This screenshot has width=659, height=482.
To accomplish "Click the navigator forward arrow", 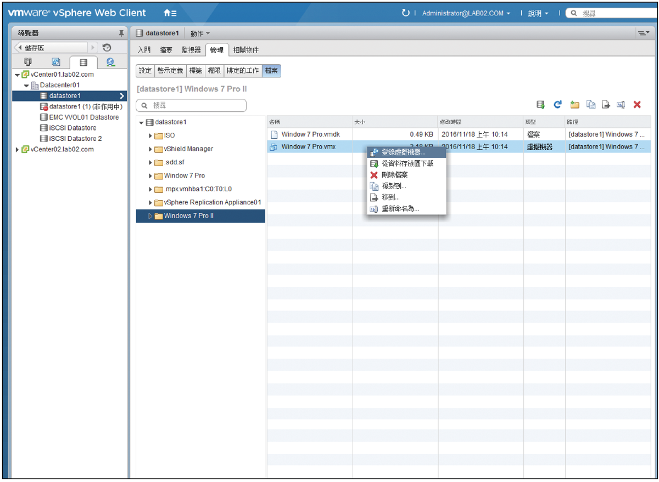I will [93, 48].
